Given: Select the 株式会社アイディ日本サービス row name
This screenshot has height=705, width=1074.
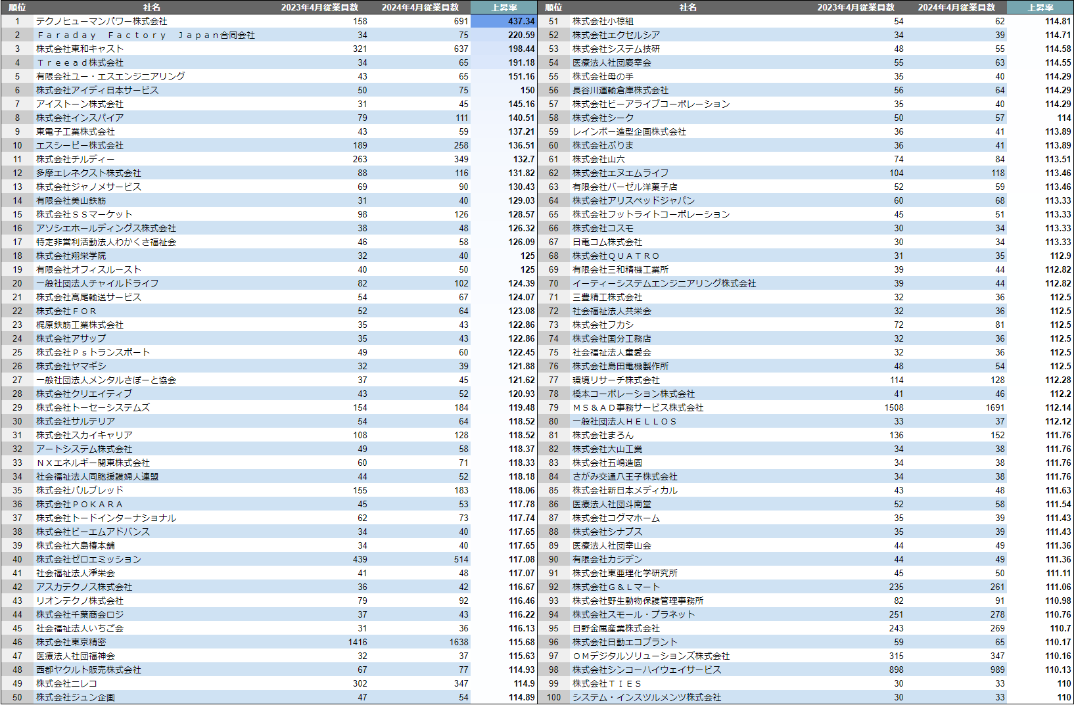Looking at the screenshot, I should point(97,90).
